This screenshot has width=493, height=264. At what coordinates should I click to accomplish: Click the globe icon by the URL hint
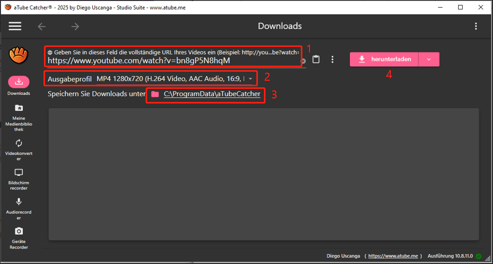50,52
